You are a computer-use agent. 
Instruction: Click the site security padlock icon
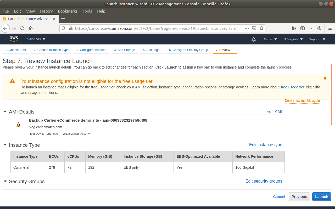pyautogui.click(x=70, y=28)
